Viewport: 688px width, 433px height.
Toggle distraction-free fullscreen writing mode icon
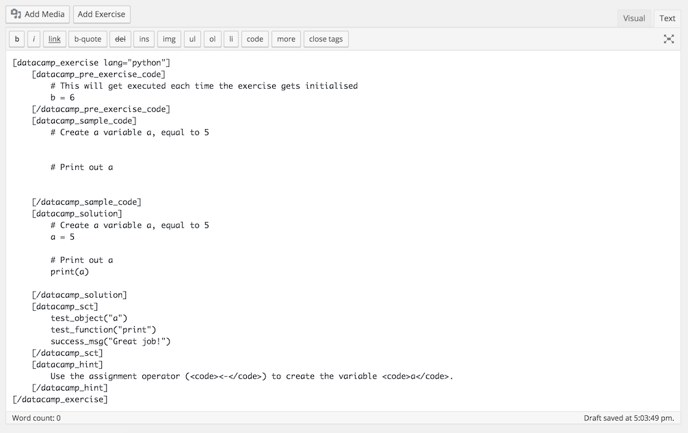[669, 39]
